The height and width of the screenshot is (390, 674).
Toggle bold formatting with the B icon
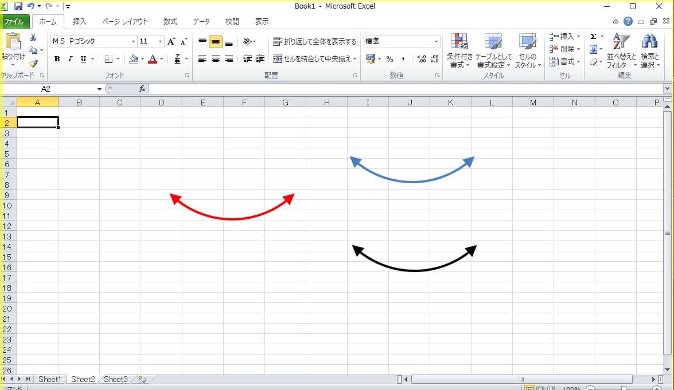tap(56, 59)
